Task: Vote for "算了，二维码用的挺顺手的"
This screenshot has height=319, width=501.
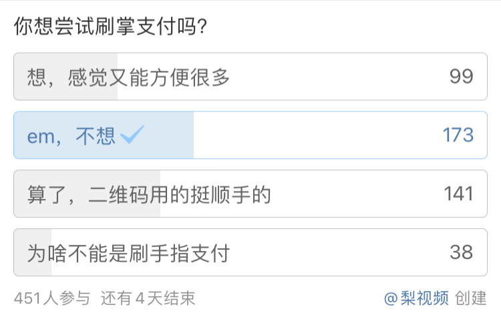Action: [148, 194]
